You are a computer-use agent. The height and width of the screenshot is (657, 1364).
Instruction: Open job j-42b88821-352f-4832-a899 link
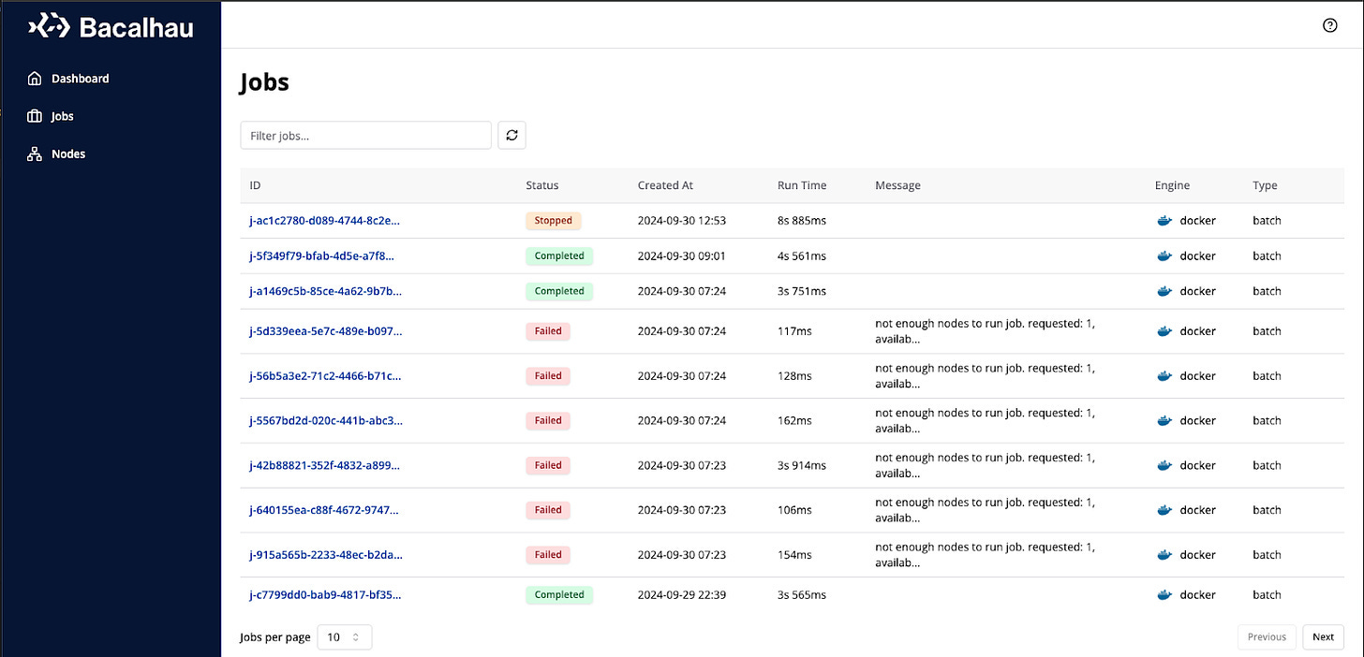pyautogui.click(x=325, y=465)
